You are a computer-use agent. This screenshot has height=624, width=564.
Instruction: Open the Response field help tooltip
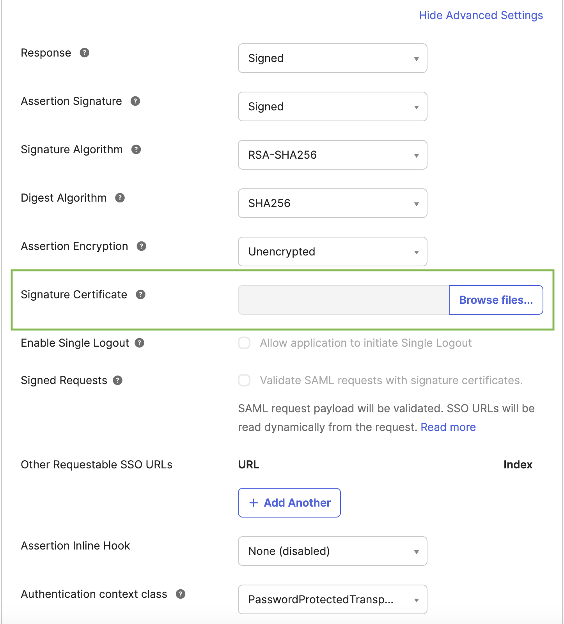coord(85,53)
